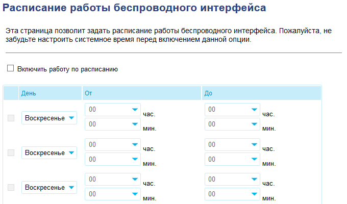Open second row 'От' minutes dropdown
This screenshot has width=347, height=204.
(x=113, y=159)
